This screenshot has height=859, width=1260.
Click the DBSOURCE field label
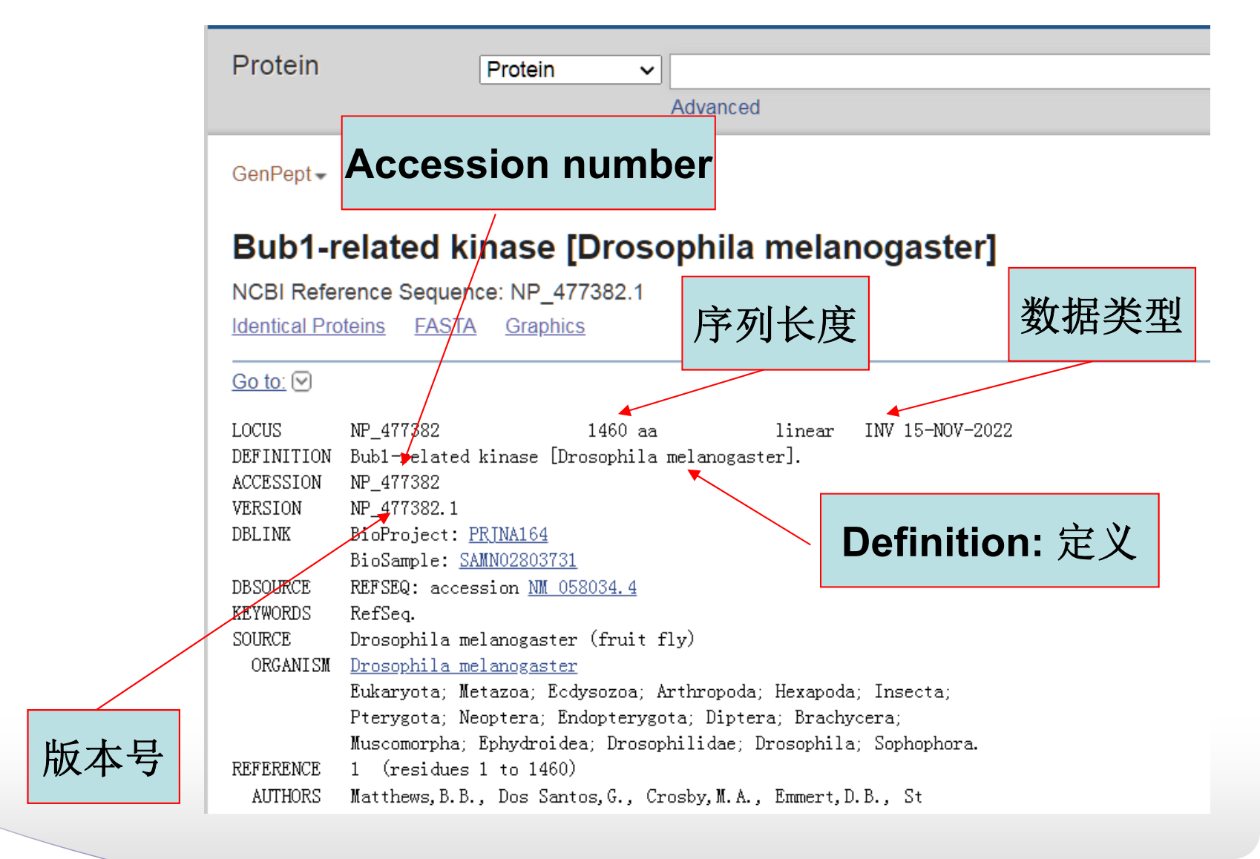point(271,588)
